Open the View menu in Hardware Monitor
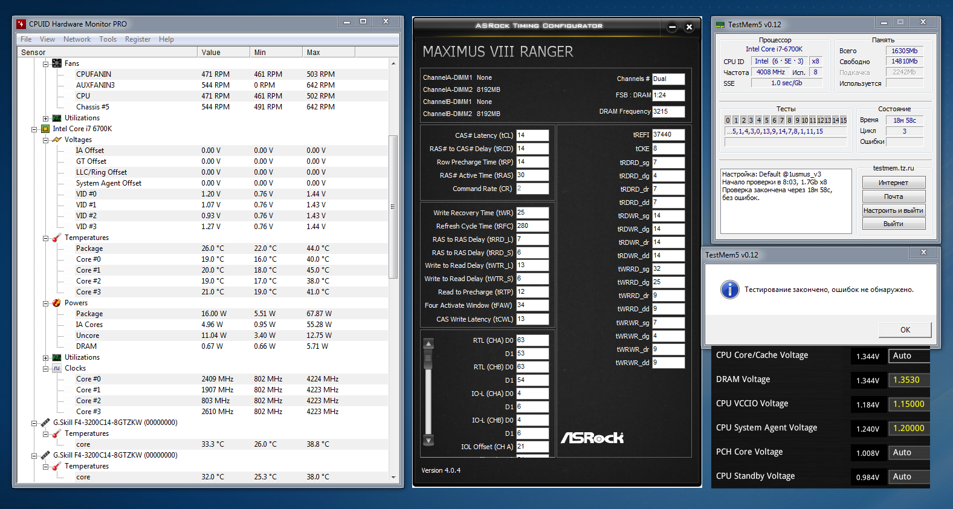The height and width of the screenshot is (509, 953). 47,39
